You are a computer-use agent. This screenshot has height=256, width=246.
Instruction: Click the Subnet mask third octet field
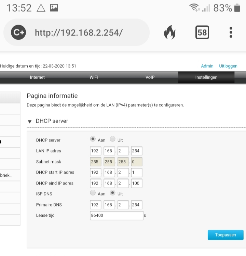coord(123,162)
